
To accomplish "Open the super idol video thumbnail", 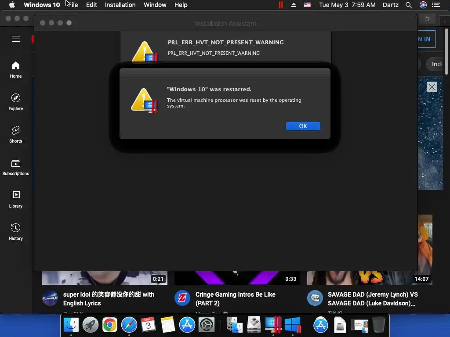I will pos(105,278).
